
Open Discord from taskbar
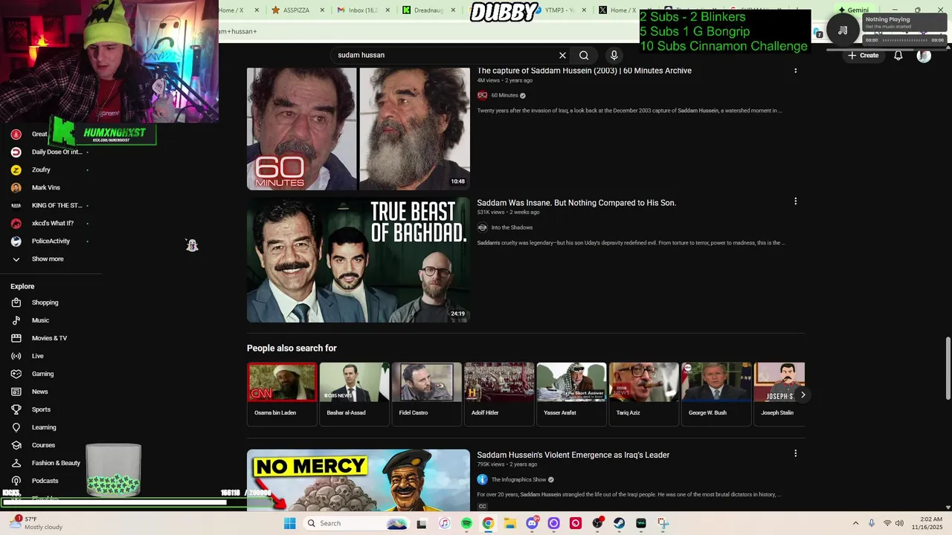pos(532,523)
